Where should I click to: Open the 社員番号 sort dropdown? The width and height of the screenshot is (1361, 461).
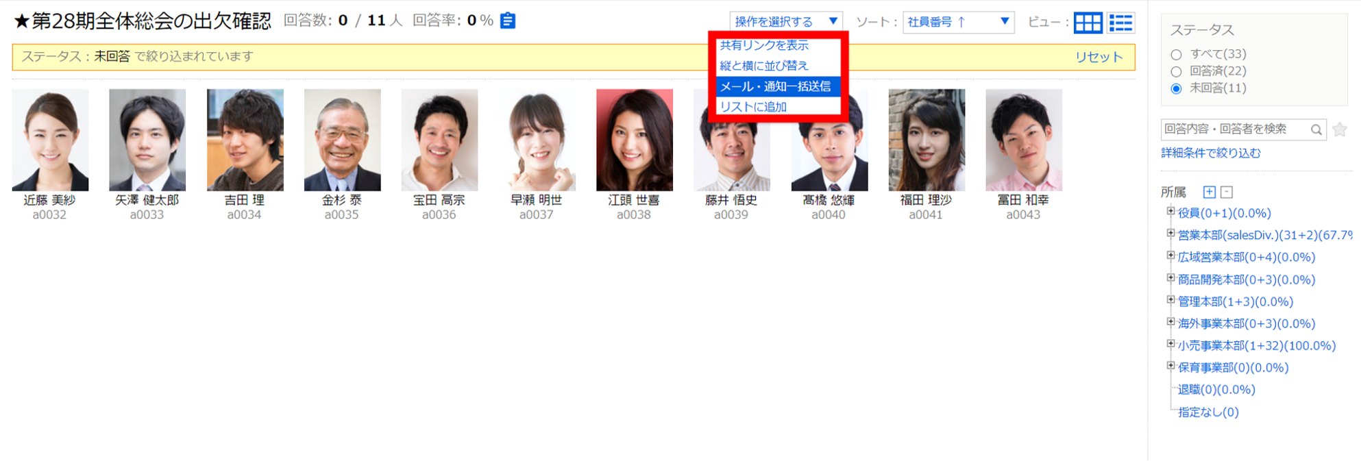958,22
